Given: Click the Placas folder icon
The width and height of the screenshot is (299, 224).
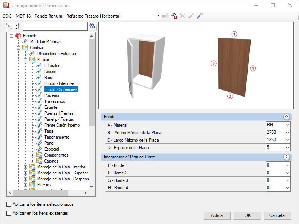Looking at the screenshot, I should (x=32, y=60).
